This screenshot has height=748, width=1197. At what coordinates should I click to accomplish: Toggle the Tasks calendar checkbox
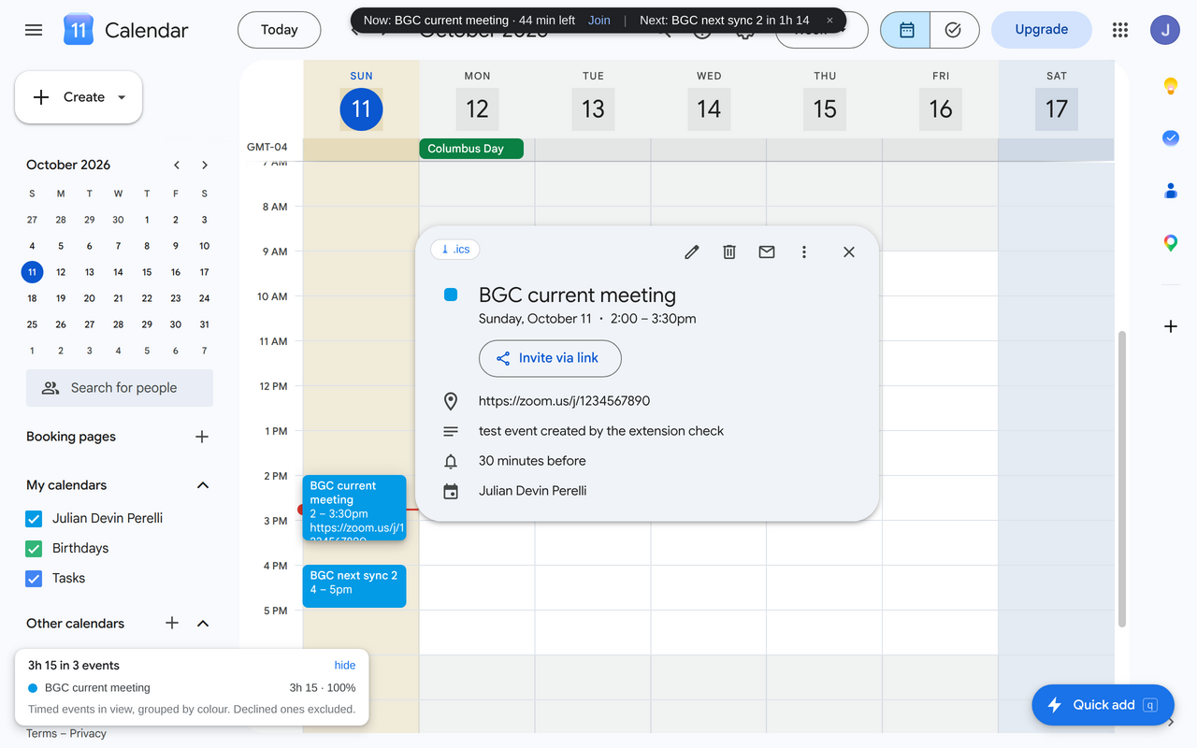[x=34, y=579]
